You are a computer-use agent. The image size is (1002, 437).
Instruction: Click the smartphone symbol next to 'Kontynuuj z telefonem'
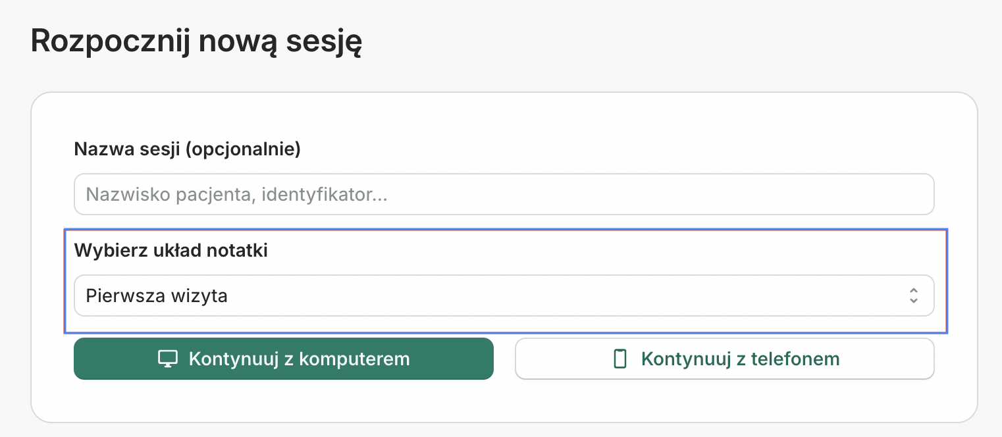tap(620, 359)
